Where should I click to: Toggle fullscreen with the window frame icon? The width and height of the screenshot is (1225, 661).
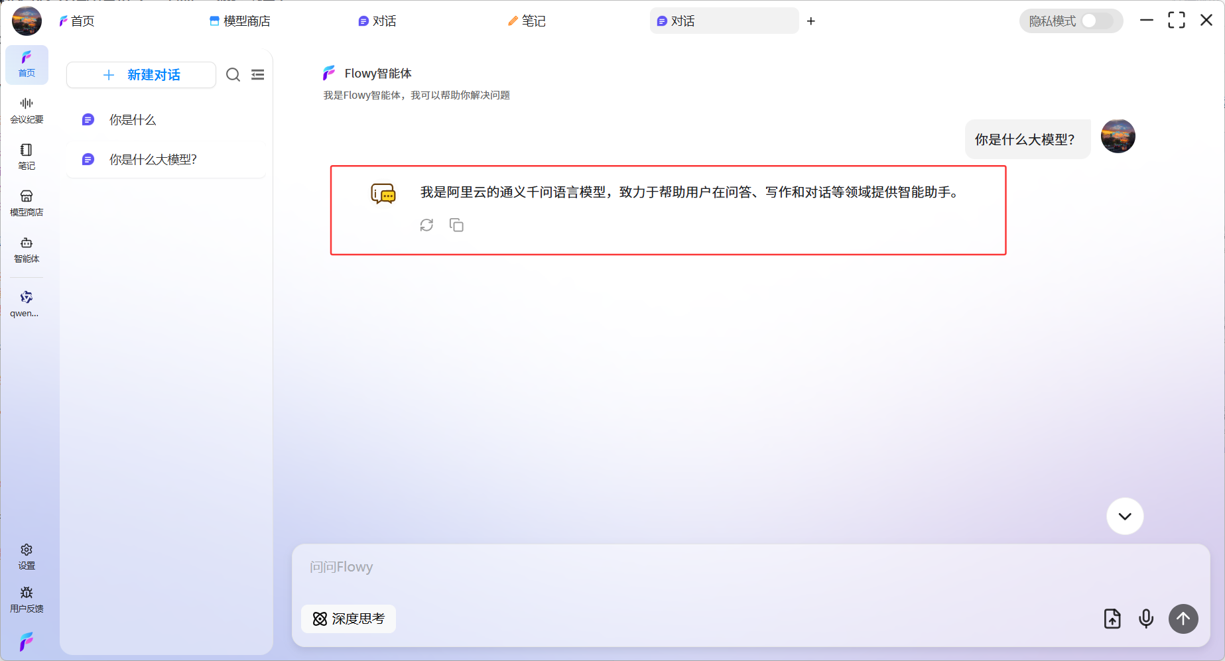1177,21
